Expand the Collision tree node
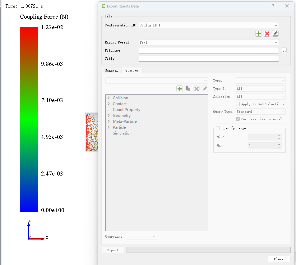Viewport: 296px width, 265px height. (x=109, y=98)
